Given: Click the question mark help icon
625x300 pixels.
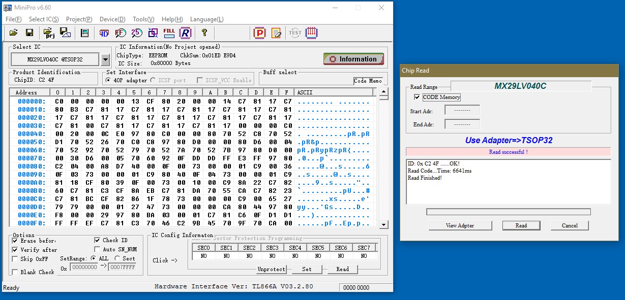Looking at the screenshot, I should click(x=204, y=33).
